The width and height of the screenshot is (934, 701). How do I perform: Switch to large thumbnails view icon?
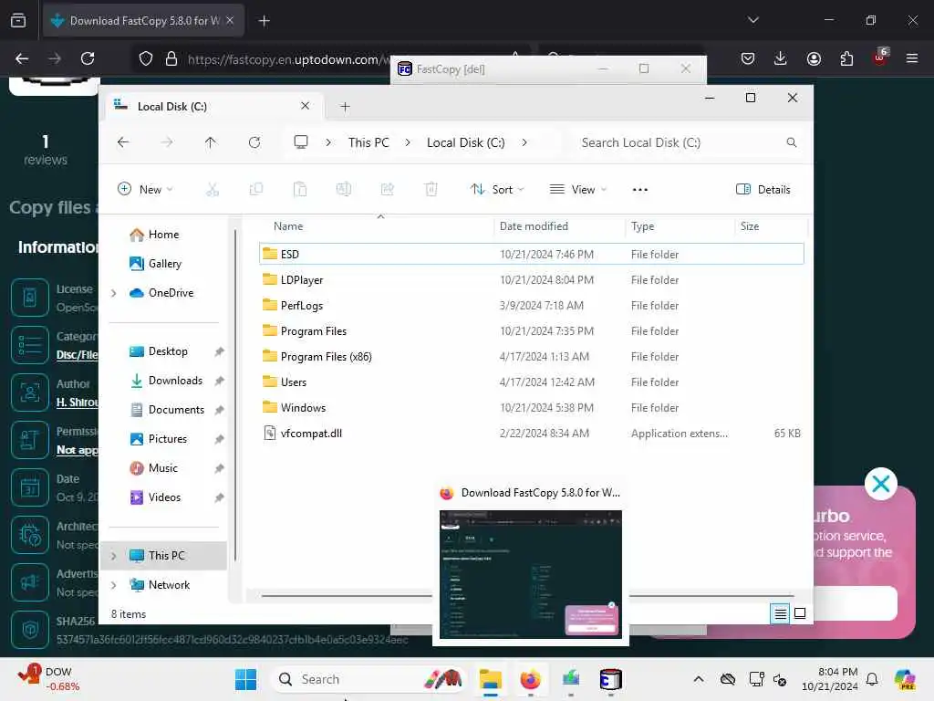click(x=800, y=613)
